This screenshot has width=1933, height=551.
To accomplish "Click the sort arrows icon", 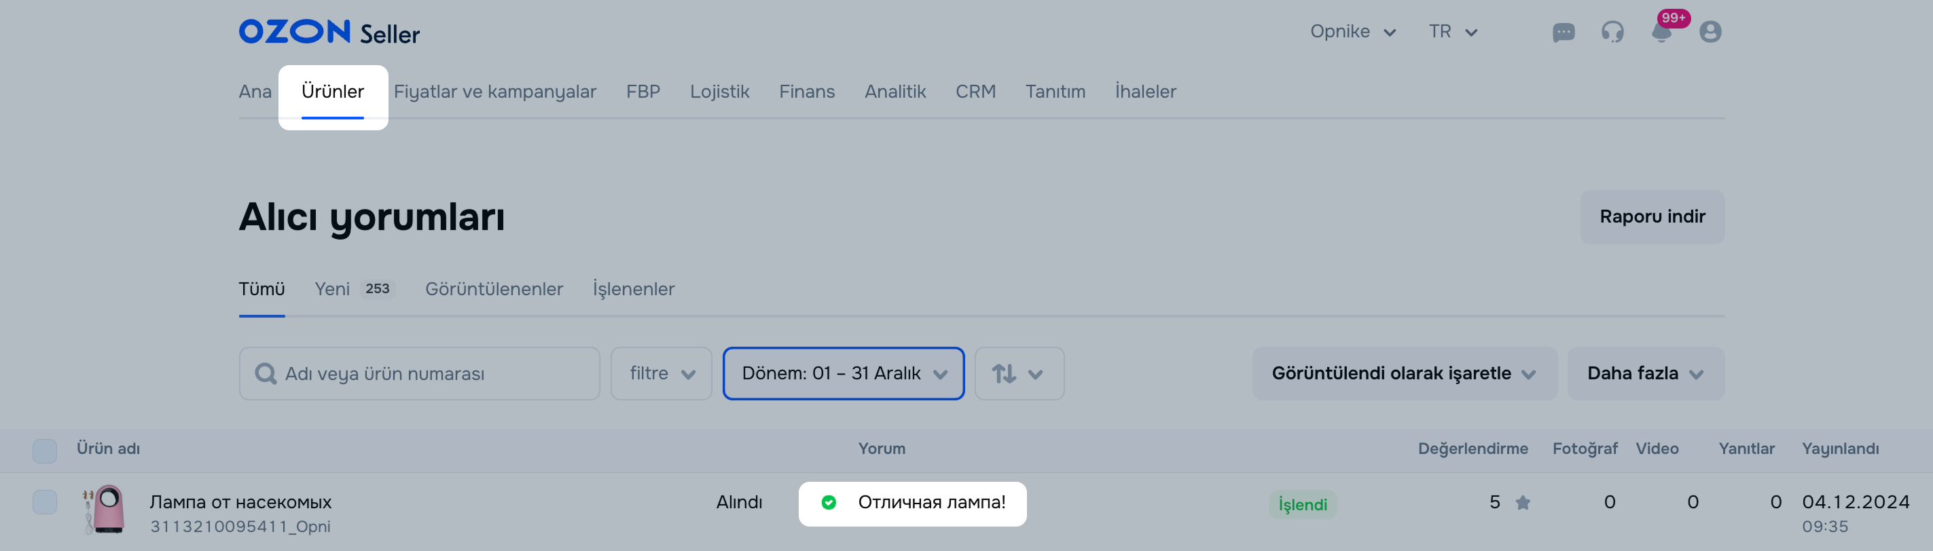I will 1004,373.
